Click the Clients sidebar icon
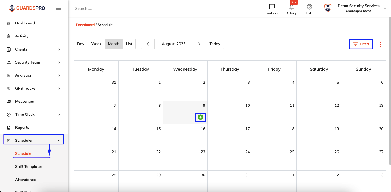This screenshot has height=192, width=391. click(x=9, y=49)
